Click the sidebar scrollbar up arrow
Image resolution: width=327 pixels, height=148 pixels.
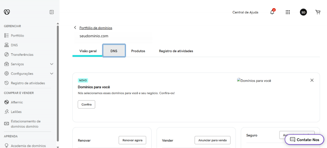58,24
